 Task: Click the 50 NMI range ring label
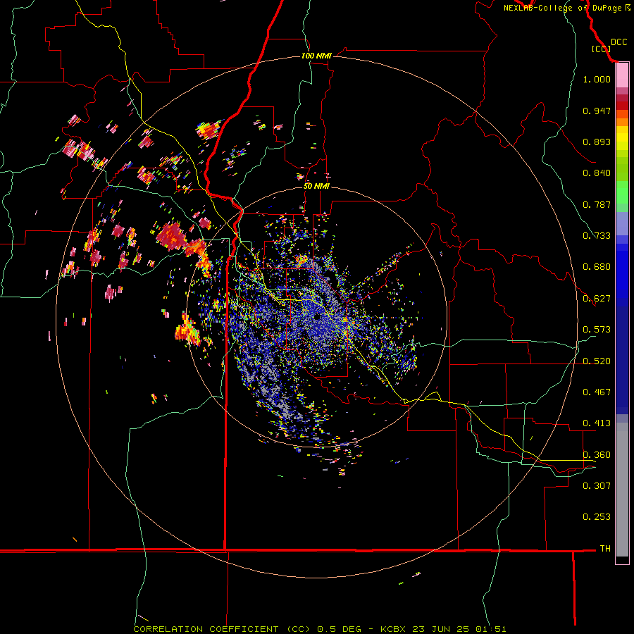pos(316,186)
